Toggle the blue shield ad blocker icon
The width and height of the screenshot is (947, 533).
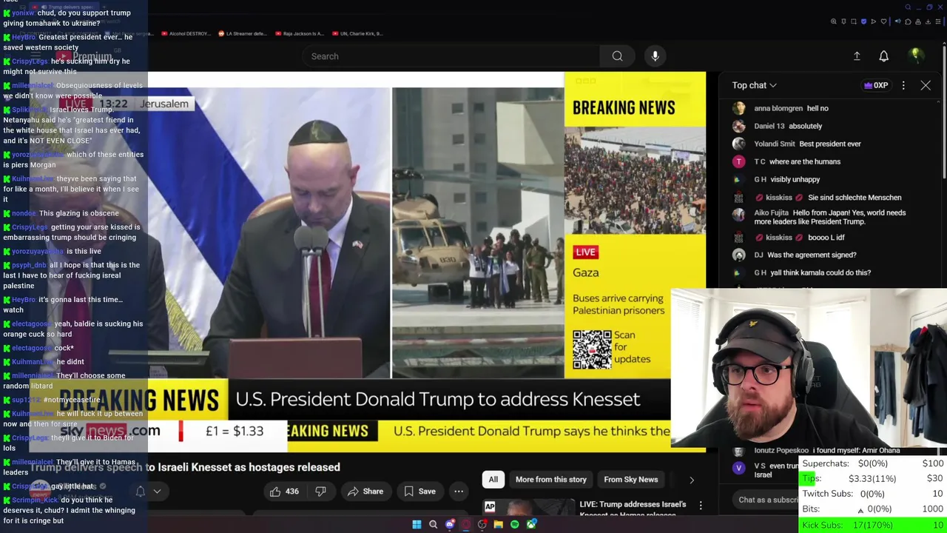point(863,21)
